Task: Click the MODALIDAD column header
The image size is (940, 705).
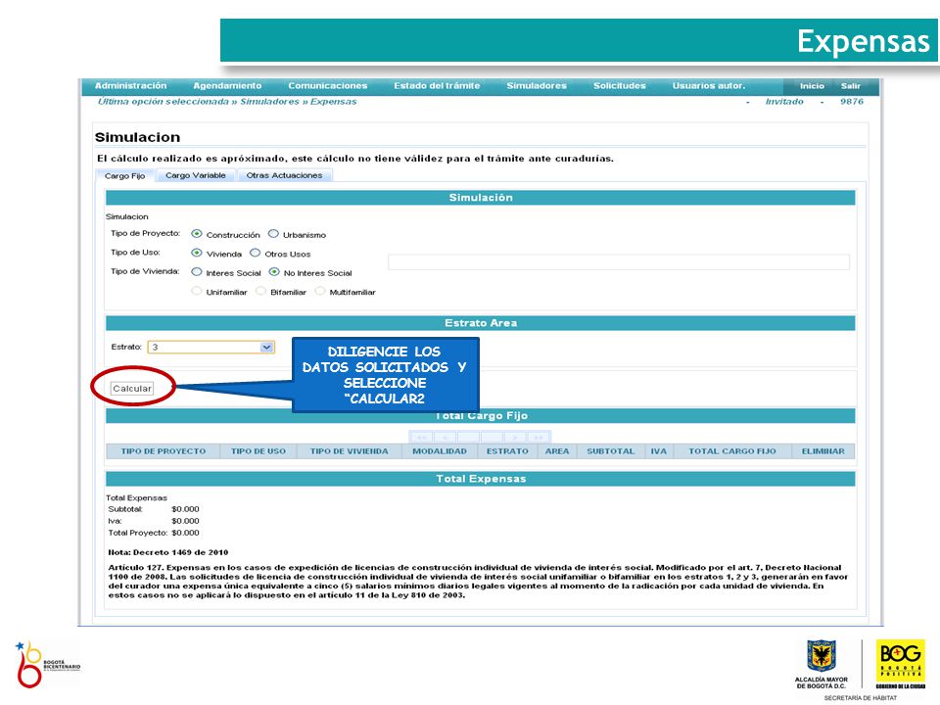Action: tap(440, 451)
